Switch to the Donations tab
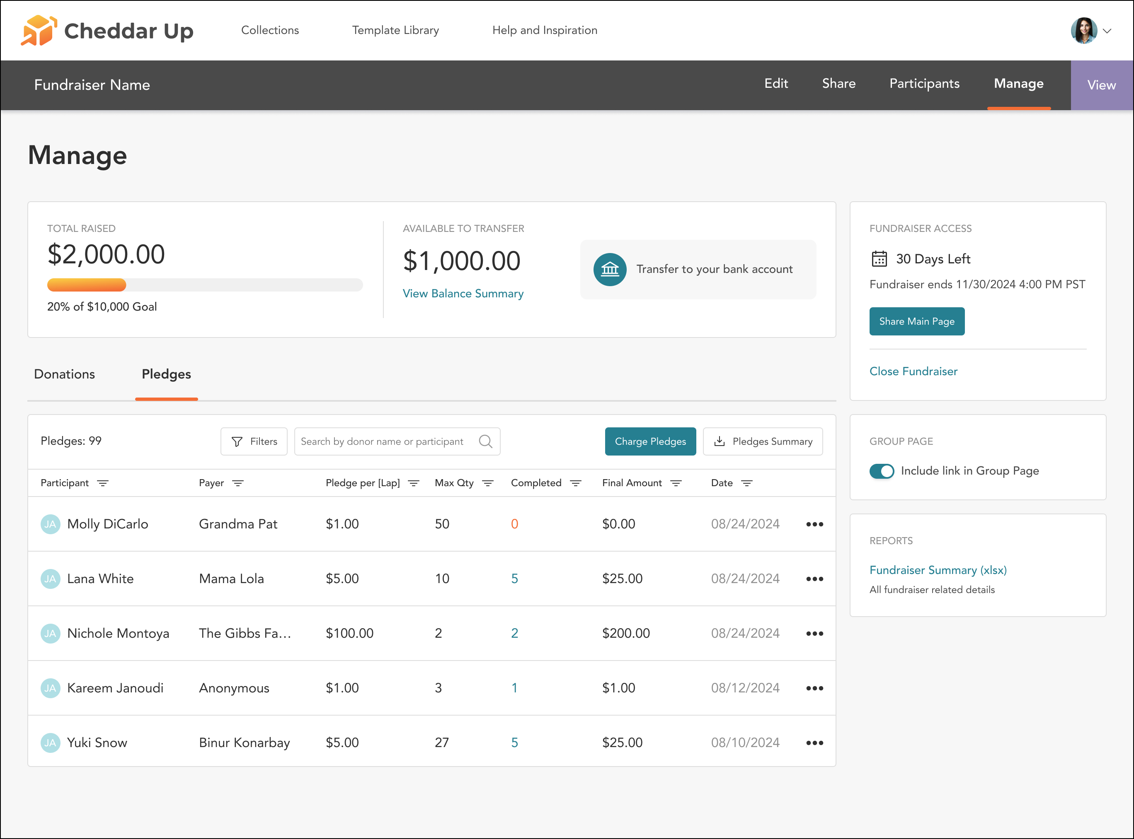Image resolution: width=1134 pixels, height=839 pixels. tap(65, 374)
